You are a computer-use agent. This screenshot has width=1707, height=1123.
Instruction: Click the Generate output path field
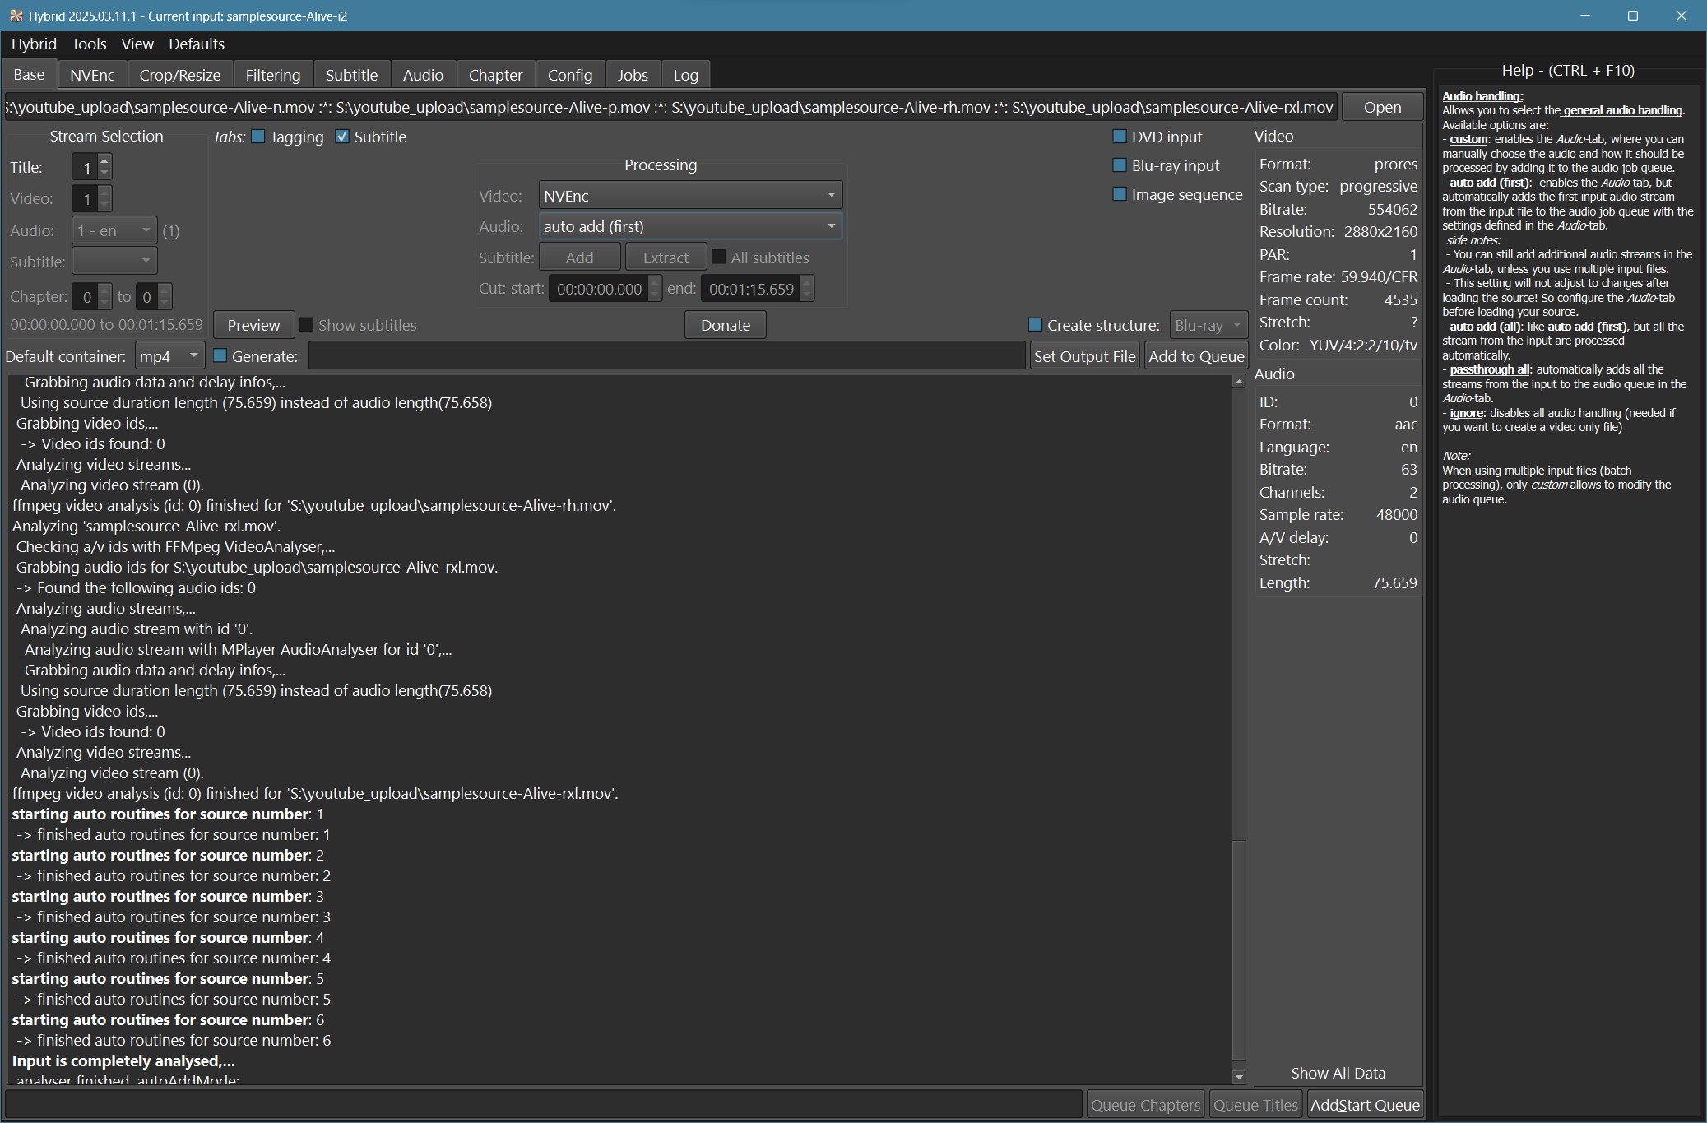point(666,356)
